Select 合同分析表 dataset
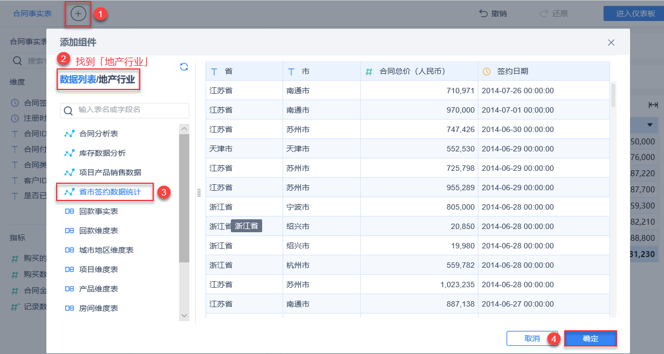The image size is (664, 354). 99,134
